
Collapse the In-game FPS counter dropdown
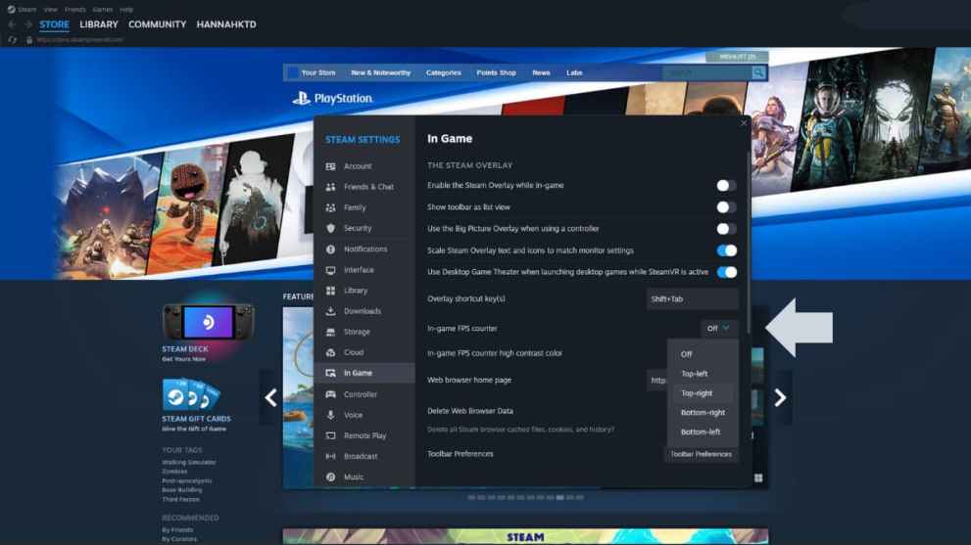pyautogui.click(x=718, y=329)
